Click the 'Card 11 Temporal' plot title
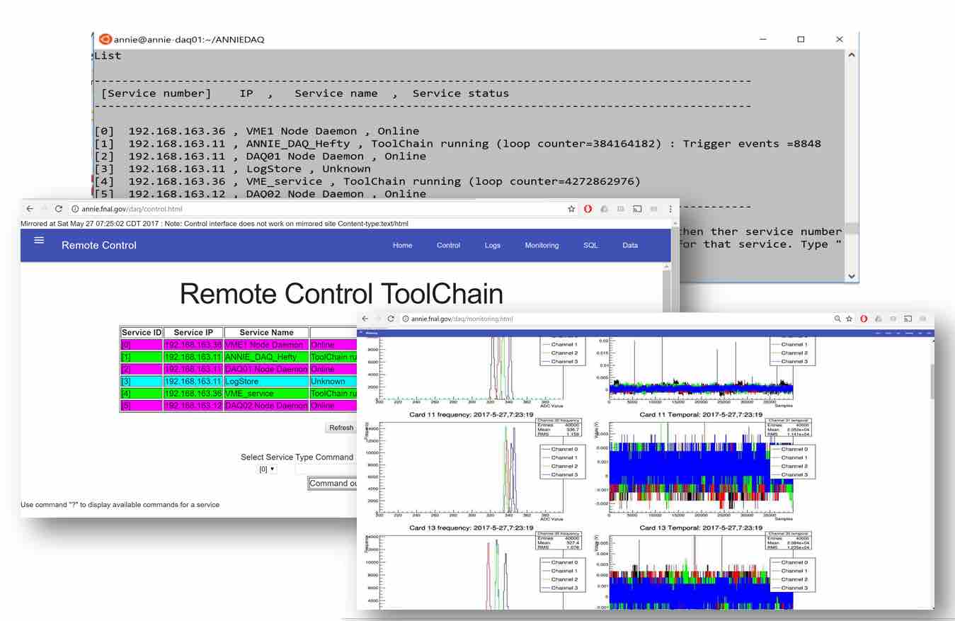Image resolution: width=955 pixels, height=621 pixels. [x=701, y=415]
